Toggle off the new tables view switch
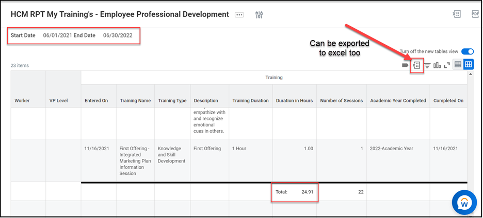The width and height of the screenshot is (483, 218). (x=467, y=51)
